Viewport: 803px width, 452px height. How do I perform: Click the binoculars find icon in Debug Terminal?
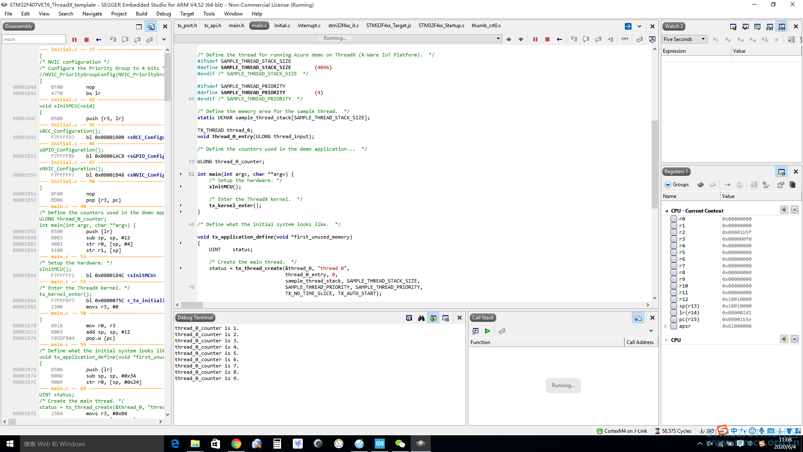pyautogui.click(x=421, y=318)
